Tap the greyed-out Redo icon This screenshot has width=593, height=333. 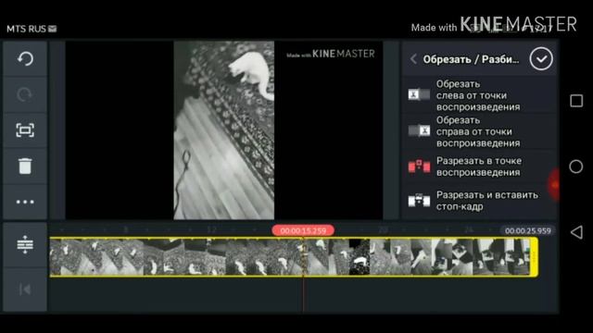pyautogui.click(x=25, y=94)
